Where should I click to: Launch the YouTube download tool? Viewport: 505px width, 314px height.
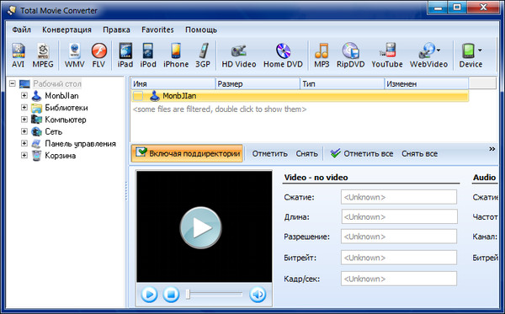coord(387,56)
